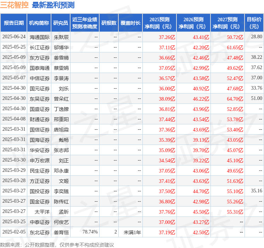The height and width of the screenshot is (248, 264).
Task: Click the date 2025-05-25
Action: pyautogui.click(x=14, y=47)
